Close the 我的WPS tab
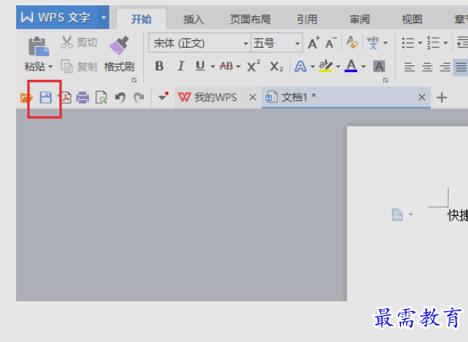Image resolution: width=468 pixels, height=342 pixels. (x=252, y=97)
